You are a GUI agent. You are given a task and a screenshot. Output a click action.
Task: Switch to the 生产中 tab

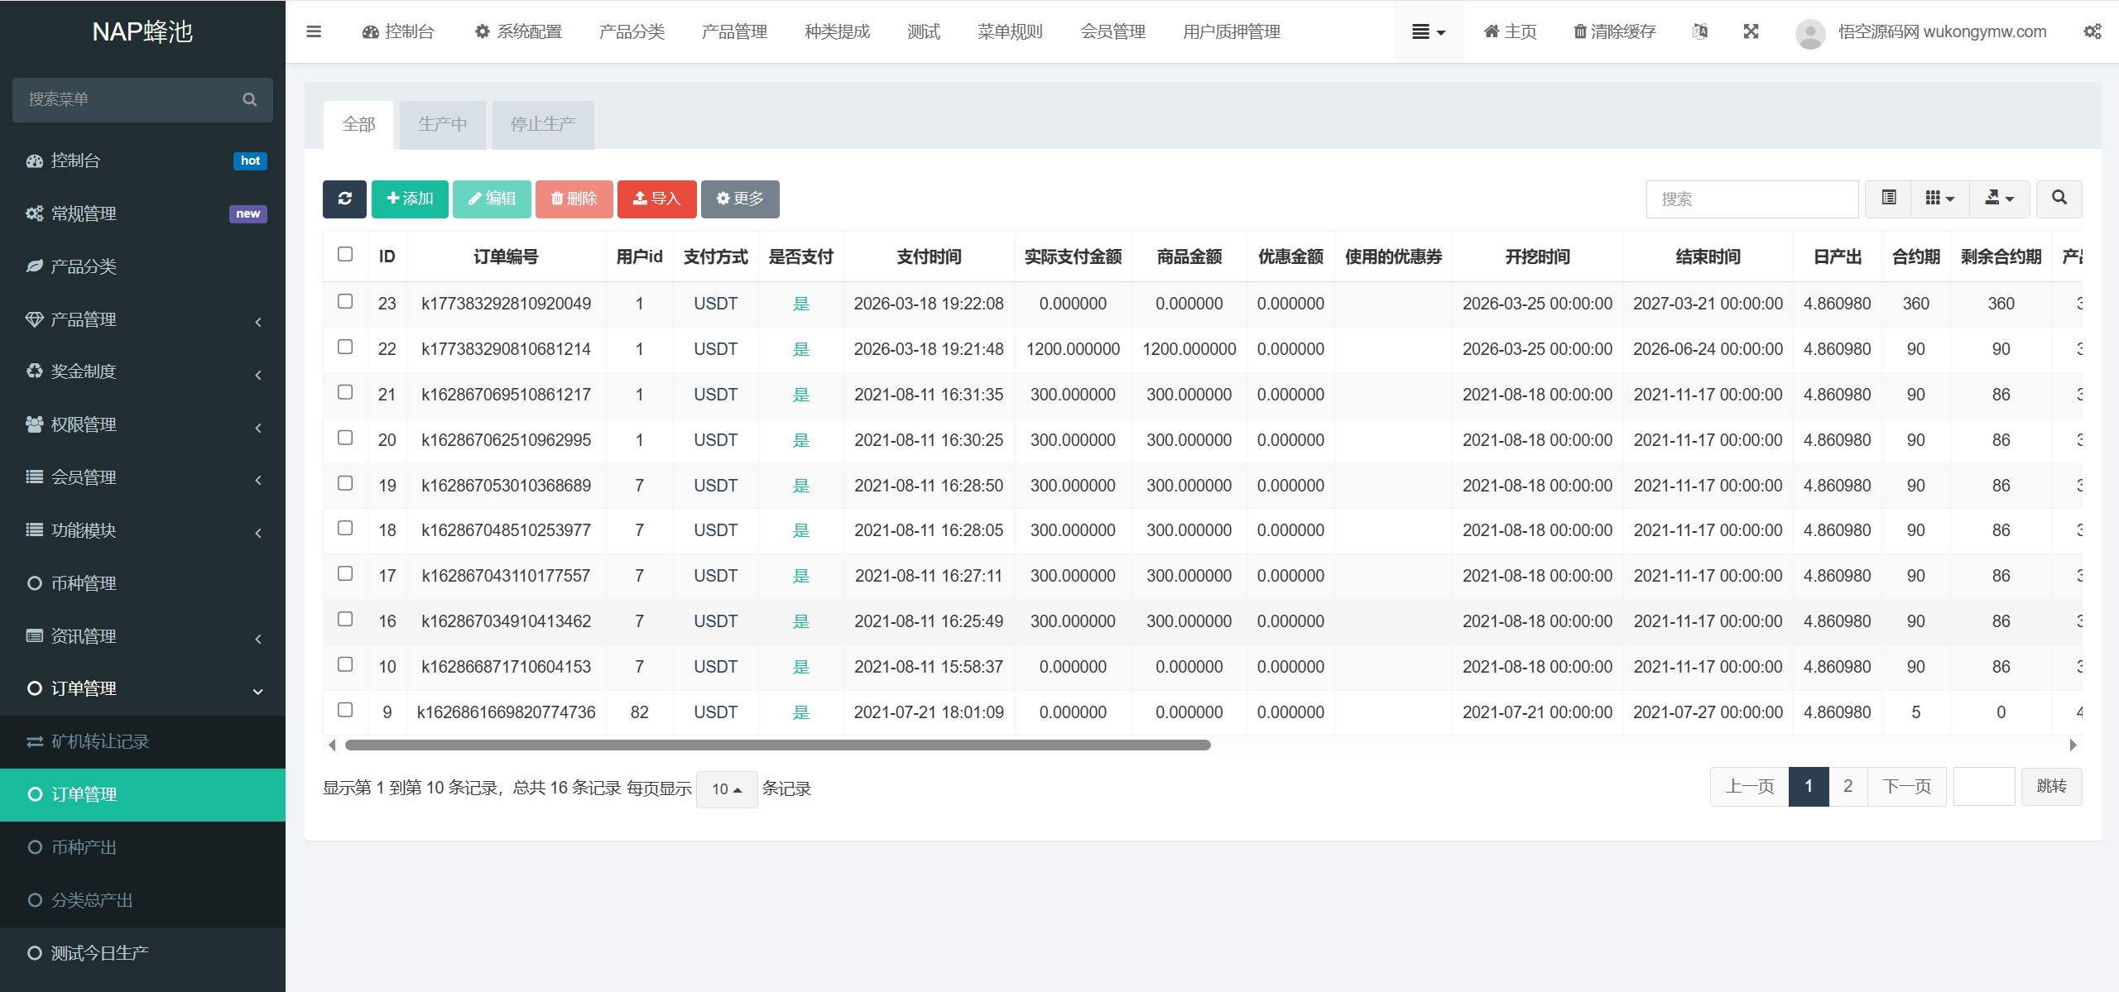(x=442, y=125)
